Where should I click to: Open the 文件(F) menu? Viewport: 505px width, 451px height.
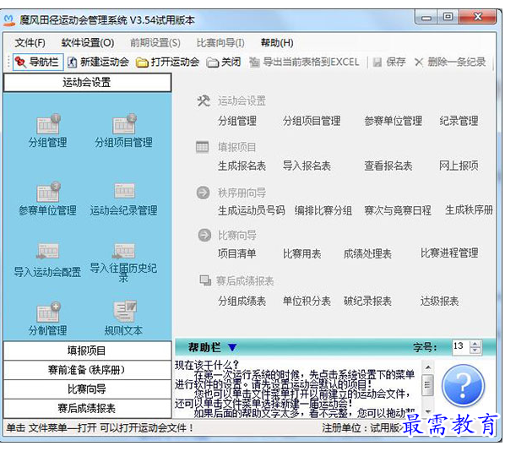[x=30, y=42]
